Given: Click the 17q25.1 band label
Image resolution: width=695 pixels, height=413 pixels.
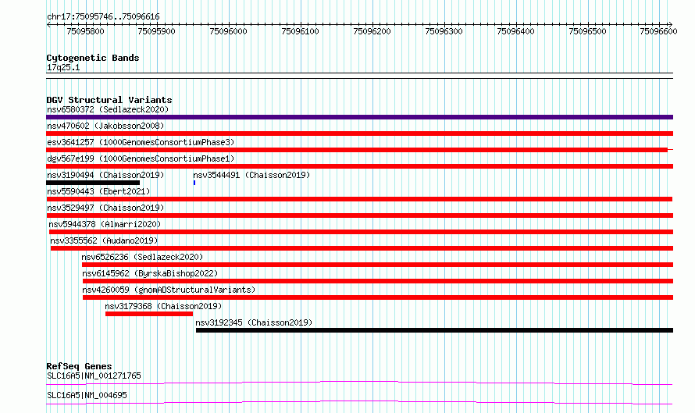Looking at the screenshot, I should tap(63, 67).
